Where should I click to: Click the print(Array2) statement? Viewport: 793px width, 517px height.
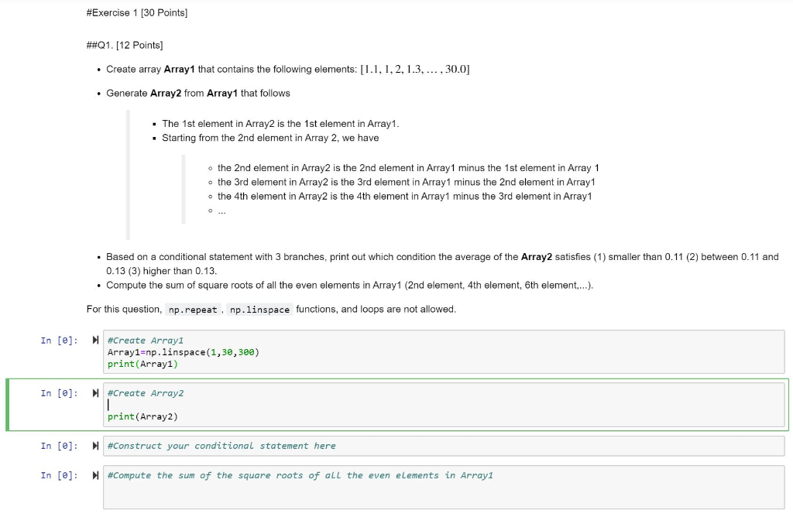point(140,416)
